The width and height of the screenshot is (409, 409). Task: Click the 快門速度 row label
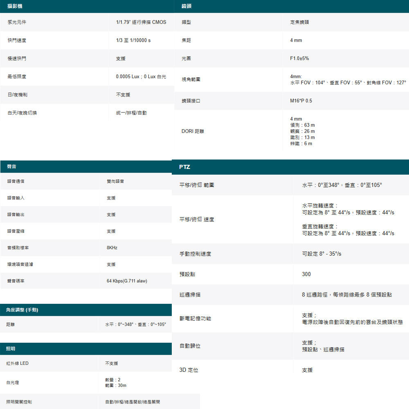(x=17, y=40)
